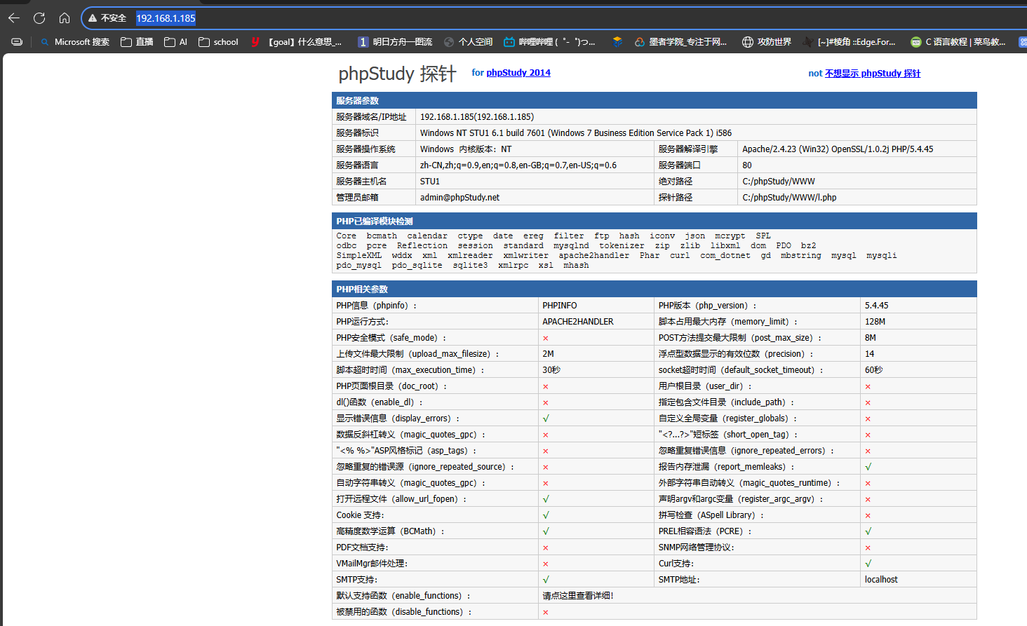Reload the page with the refresh icon
Screen dimensions: 1027x626
click(x=39, y=18)
